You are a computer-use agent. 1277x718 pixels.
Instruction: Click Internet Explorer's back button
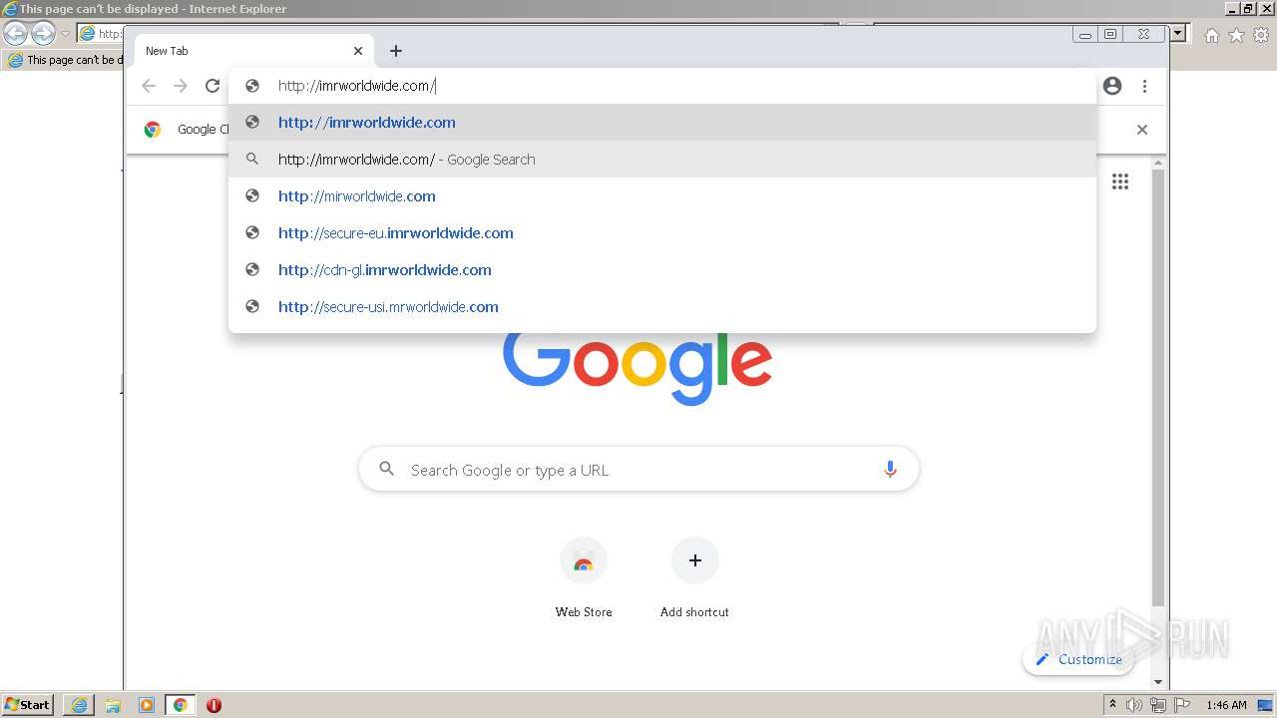point(15,34)
